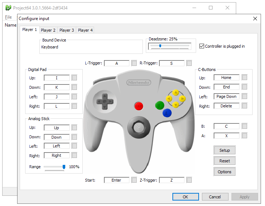Click the red Start button on controller image
Screen dimensions: 265x206
pyautogui.click(x=139, y=106)
